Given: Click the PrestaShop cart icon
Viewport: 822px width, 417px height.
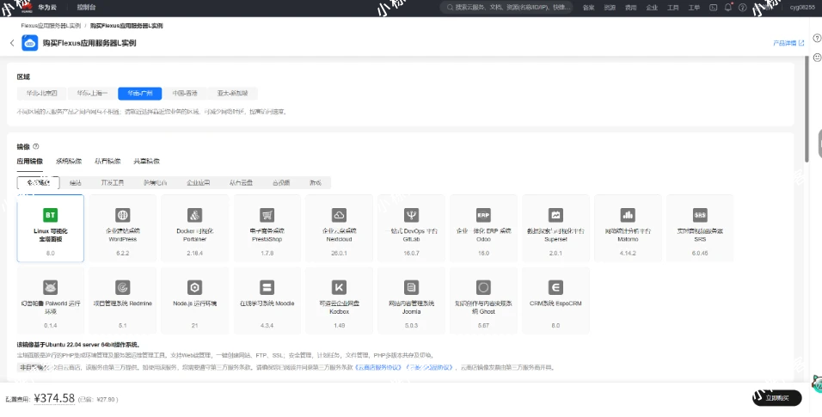Looking at the screenshot, I should point(267,215).
